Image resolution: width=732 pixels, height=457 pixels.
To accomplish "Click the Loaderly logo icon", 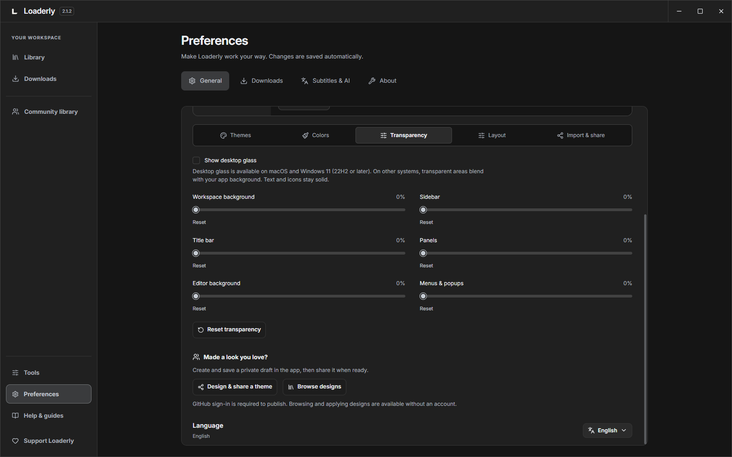I will point(15,11).
